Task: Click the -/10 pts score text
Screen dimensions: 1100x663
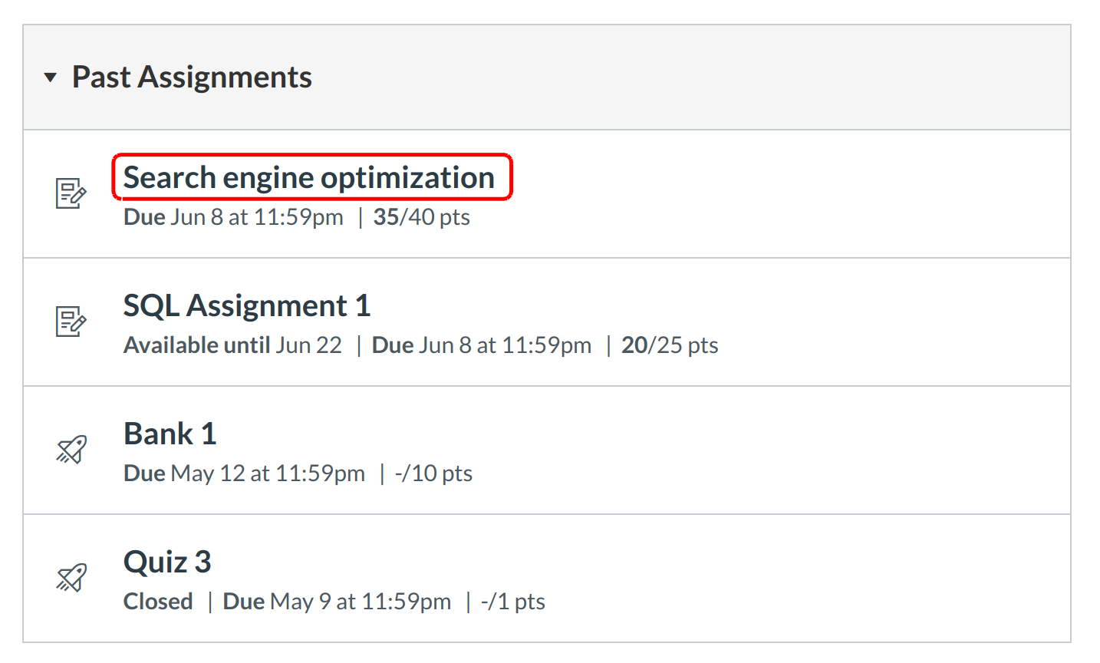Action: pyautogui.click(x=433, y=473)
